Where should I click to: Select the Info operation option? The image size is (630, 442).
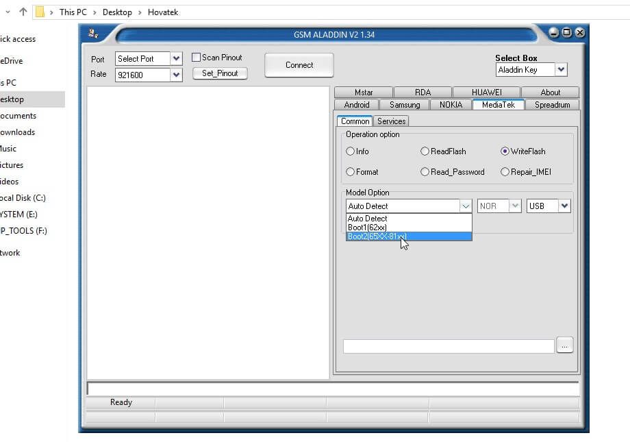(x=351, y=151)
